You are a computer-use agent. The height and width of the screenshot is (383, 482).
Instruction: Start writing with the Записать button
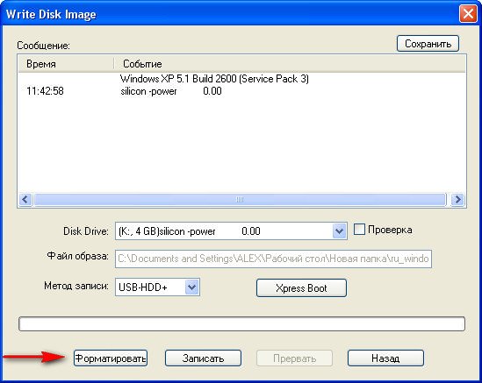pyautogui.click(x=203, y=358)
